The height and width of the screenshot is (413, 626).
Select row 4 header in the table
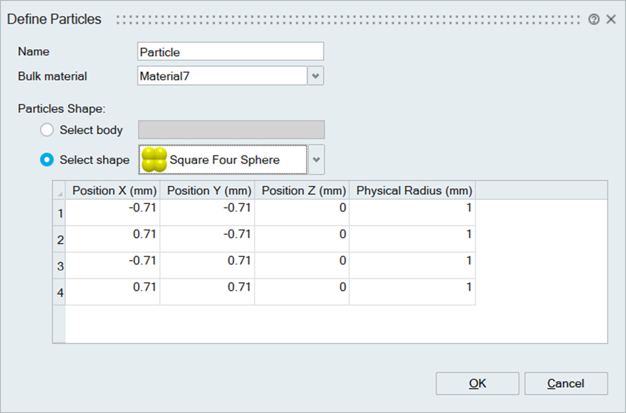pos(60,293)
